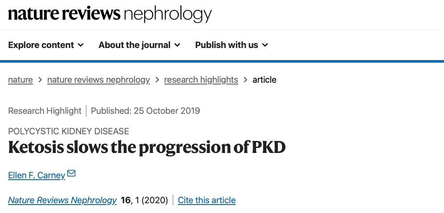Click the 'Published: 25 October 2019' date
The height and width of the screenshot is (213, 444).
coord(146,111)
